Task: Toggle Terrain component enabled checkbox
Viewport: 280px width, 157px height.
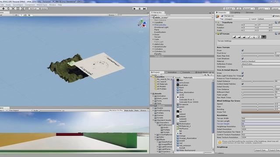Action: pyautogui.click(x=221, y=34)
